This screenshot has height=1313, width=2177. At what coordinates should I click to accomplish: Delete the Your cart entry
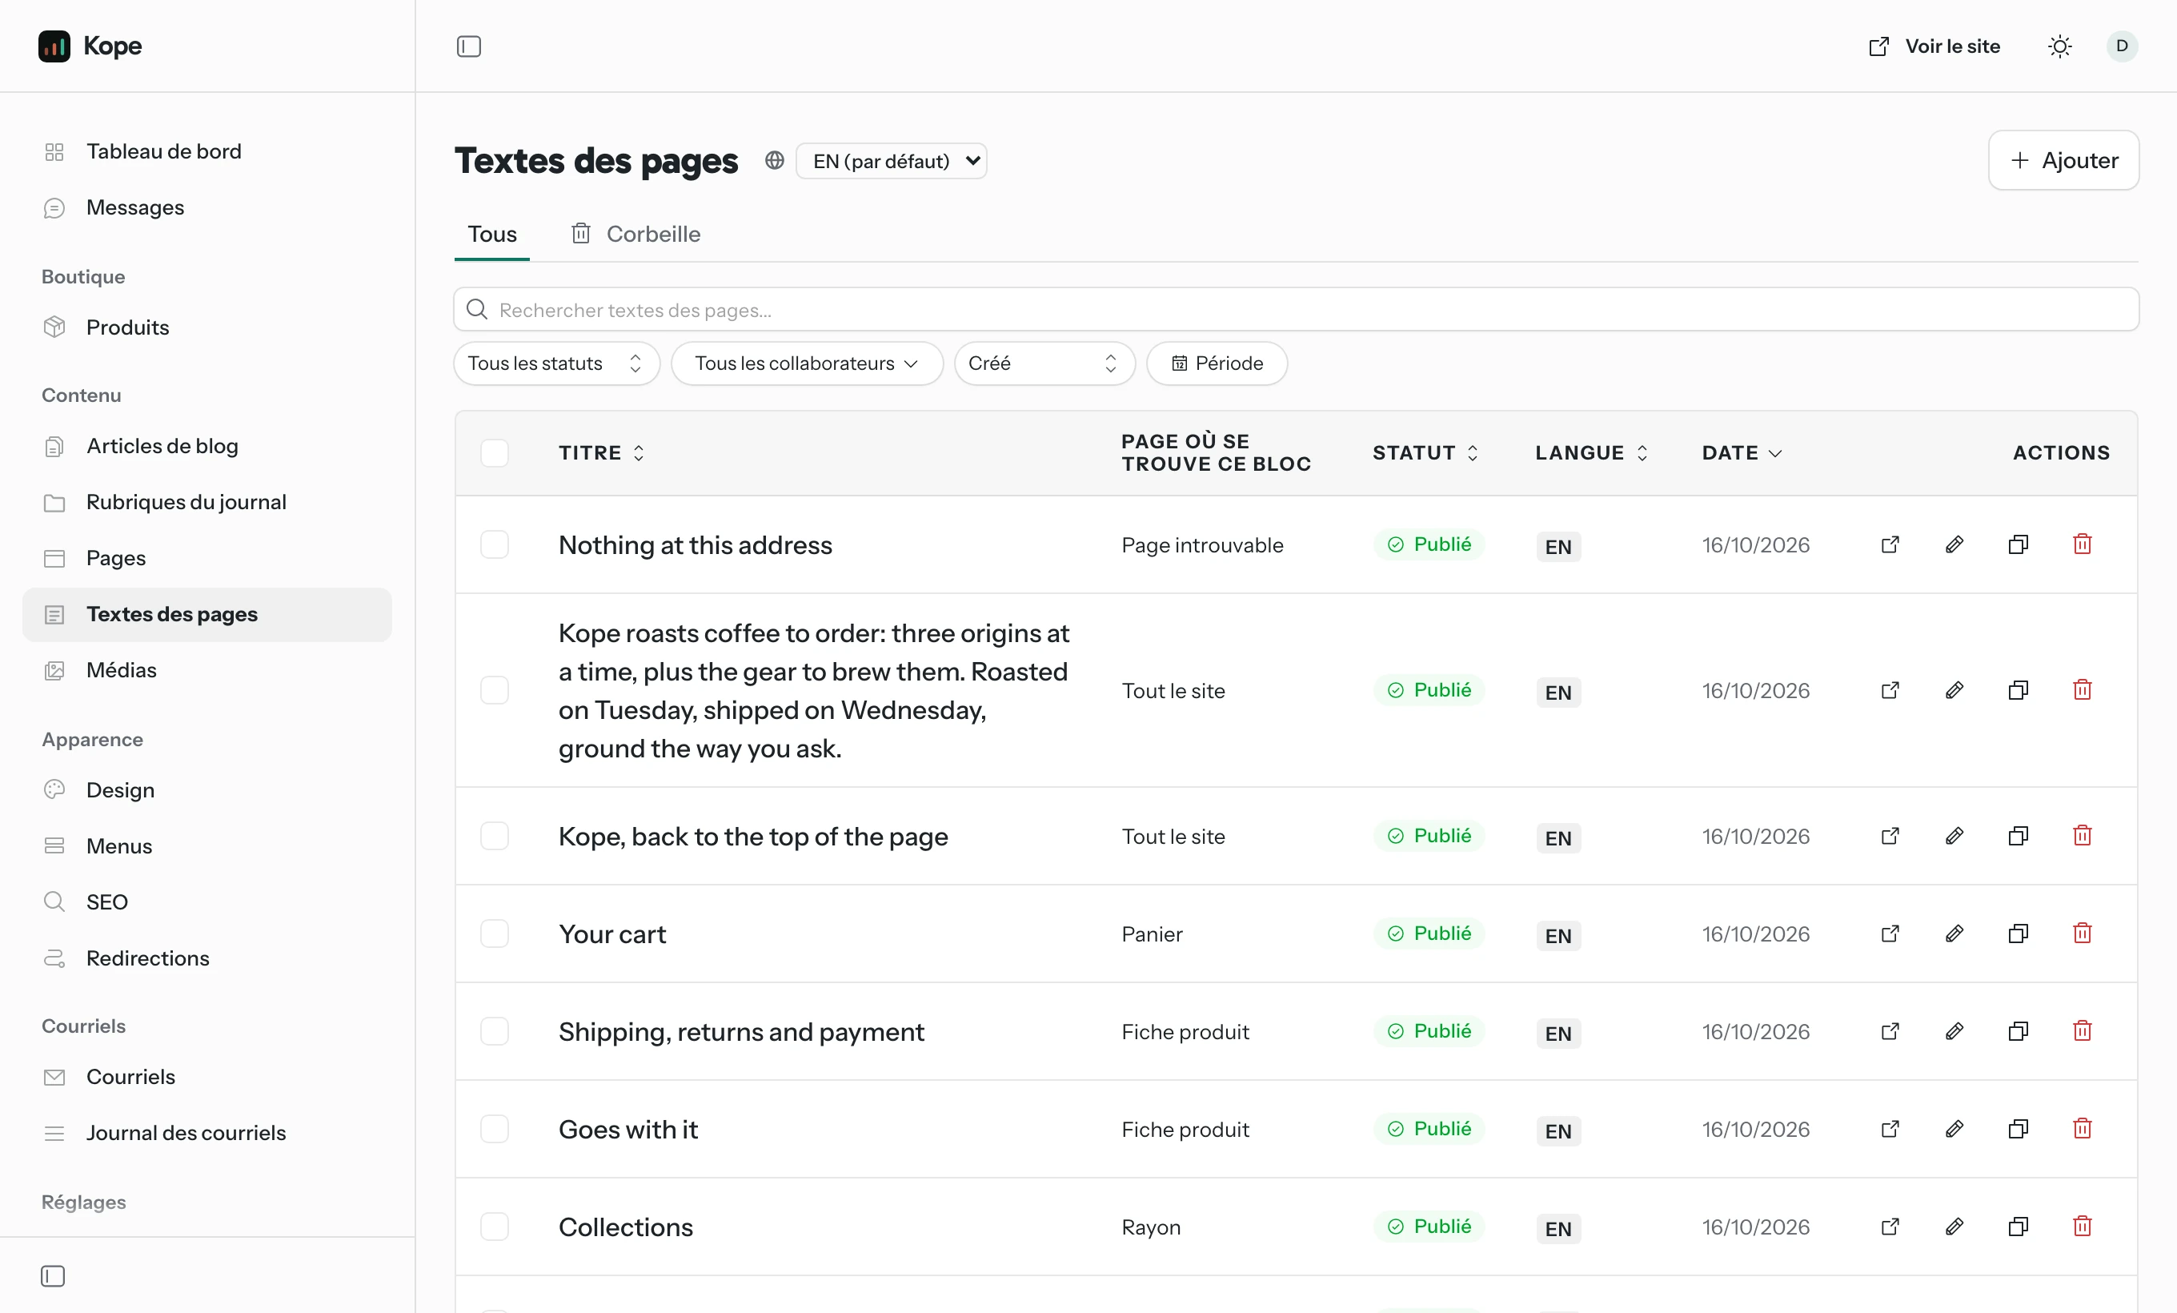click(2083, 934)
